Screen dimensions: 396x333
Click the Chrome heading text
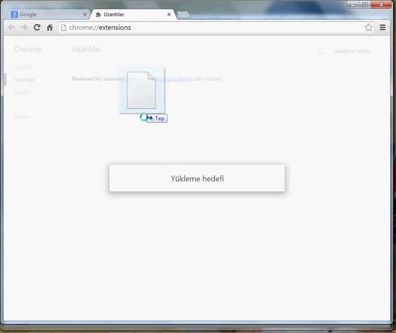click(x=28, y=49)
